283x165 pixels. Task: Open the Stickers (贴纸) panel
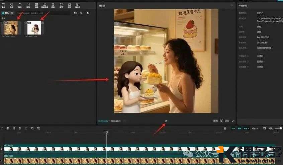[12, 5]
